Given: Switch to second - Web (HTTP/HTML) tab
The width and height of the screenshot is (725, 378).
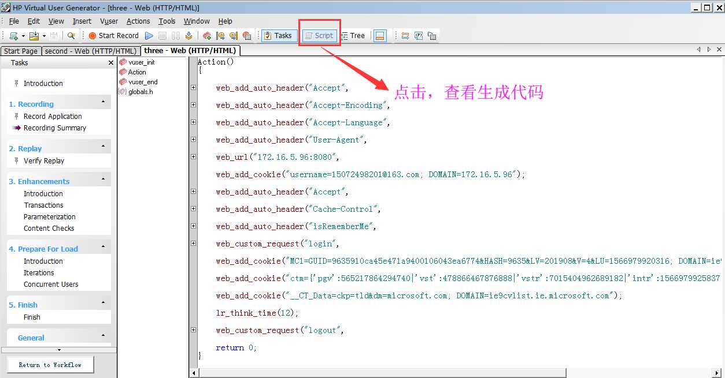Looking at the screenshot, I should coord(91,51).
